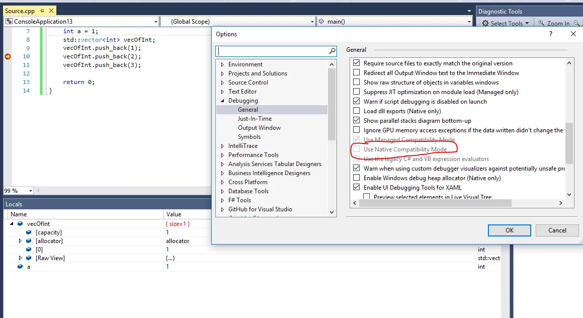Enable Windows debug heap allocator checkbox

coord(356,178)
